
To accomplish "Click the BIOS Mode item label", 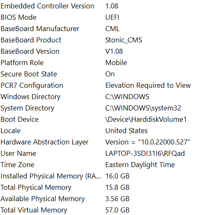I will [x=18, y=17].
